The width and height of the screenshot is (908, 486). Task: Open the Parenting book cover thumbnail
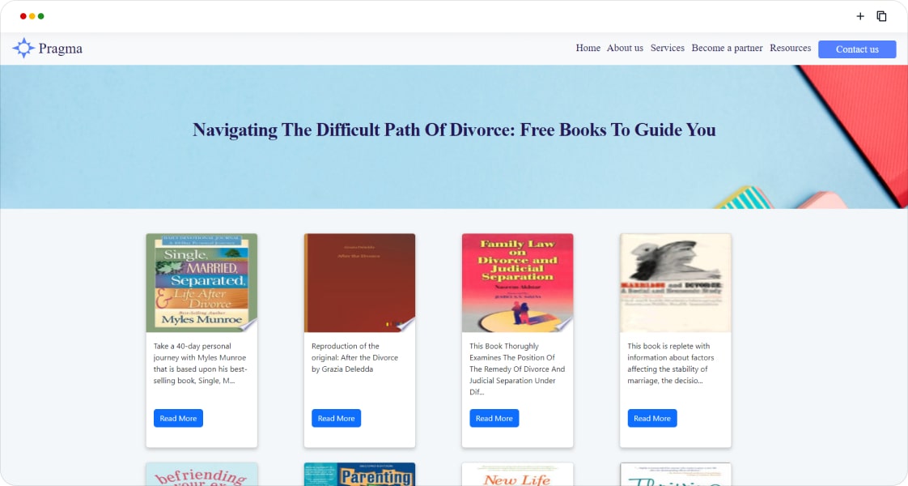(x=359, y=474)
